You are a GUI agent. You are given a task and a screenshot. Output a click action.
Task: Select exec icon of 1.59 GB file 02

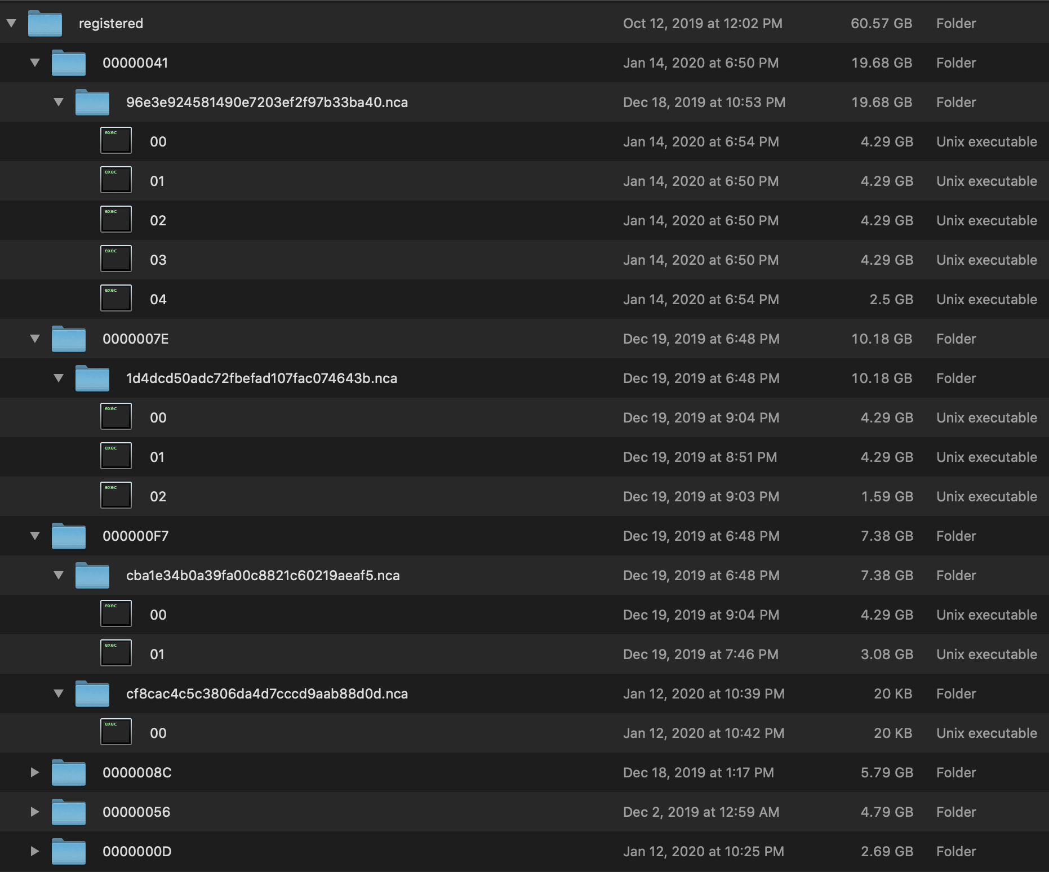coord(116,495)
